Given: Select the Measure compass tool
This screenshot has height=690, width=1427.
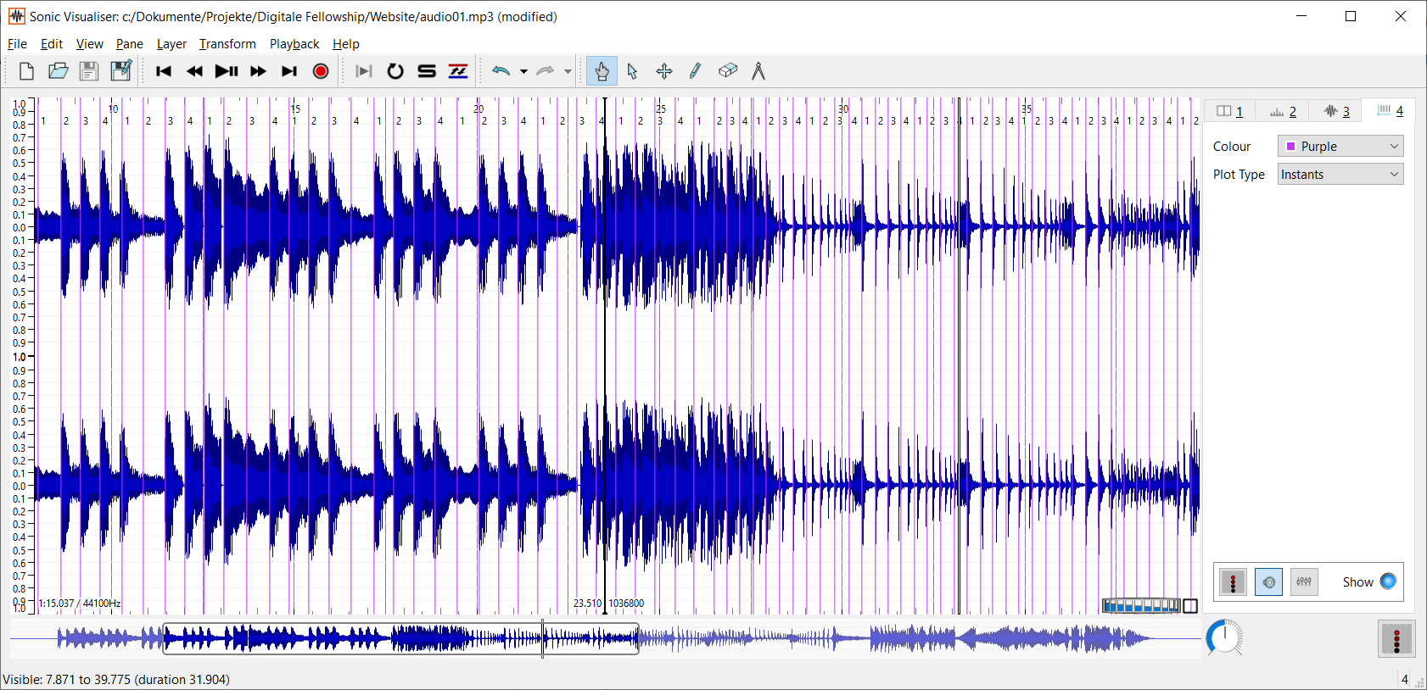Looking at the screenshot, I should tap(758, 71).
